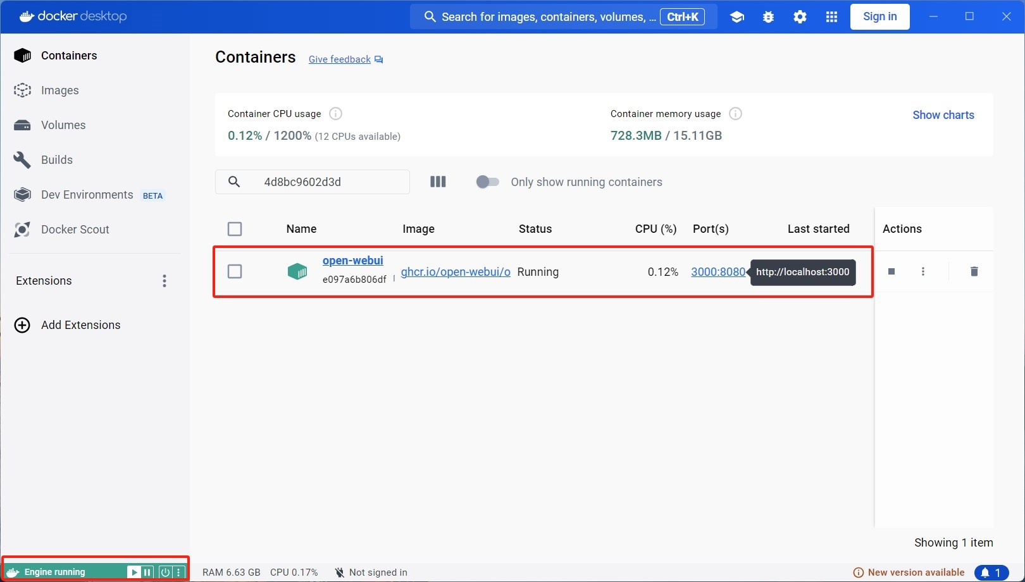Click the whale icon beside Engine running

[x=13, y=573]
